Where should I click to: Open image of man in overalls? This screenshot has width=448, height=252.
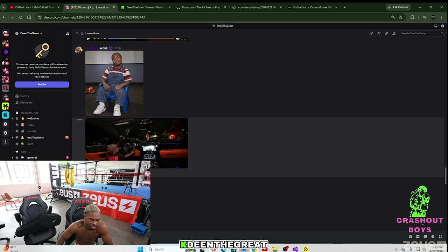click(x=114, y=83)
